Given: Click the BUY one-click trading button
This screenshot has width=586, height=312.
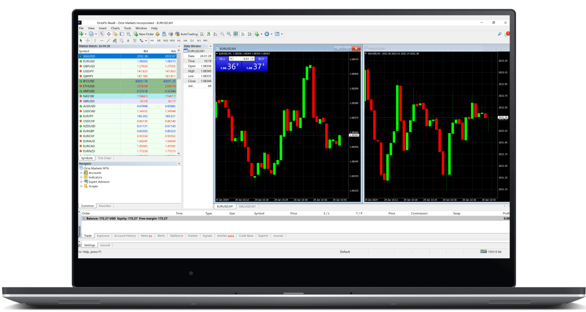Looking at the screenshot, I should point(261,59).
